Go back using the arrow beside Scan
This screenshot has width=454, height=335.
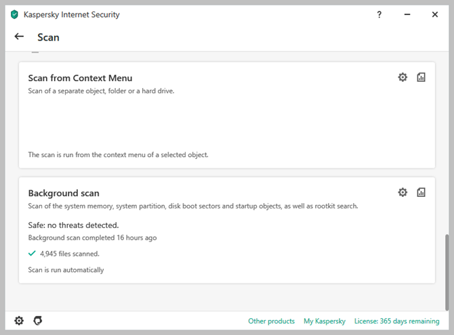coord(19,37)
